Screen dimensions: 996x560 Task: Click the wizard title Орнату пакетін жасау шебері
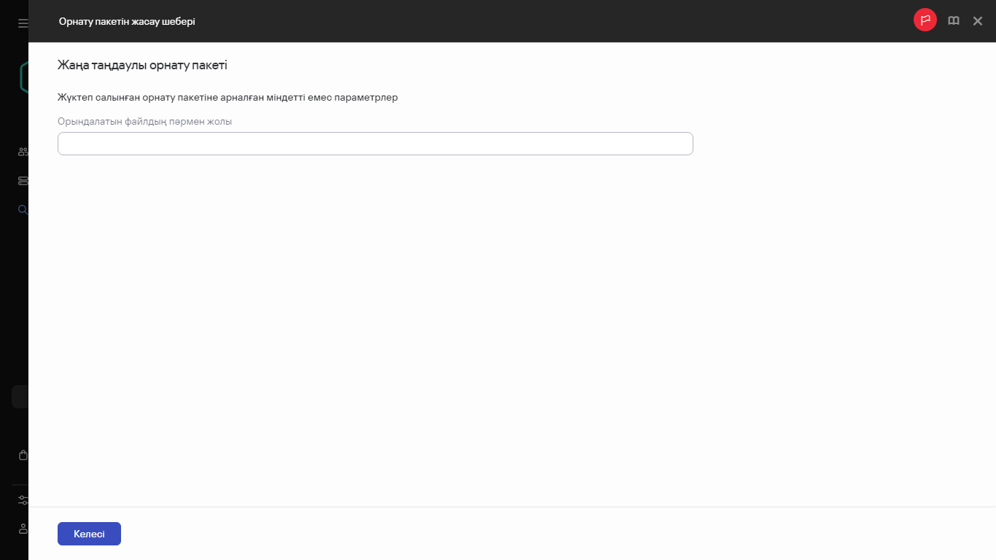tap(127, 21)
